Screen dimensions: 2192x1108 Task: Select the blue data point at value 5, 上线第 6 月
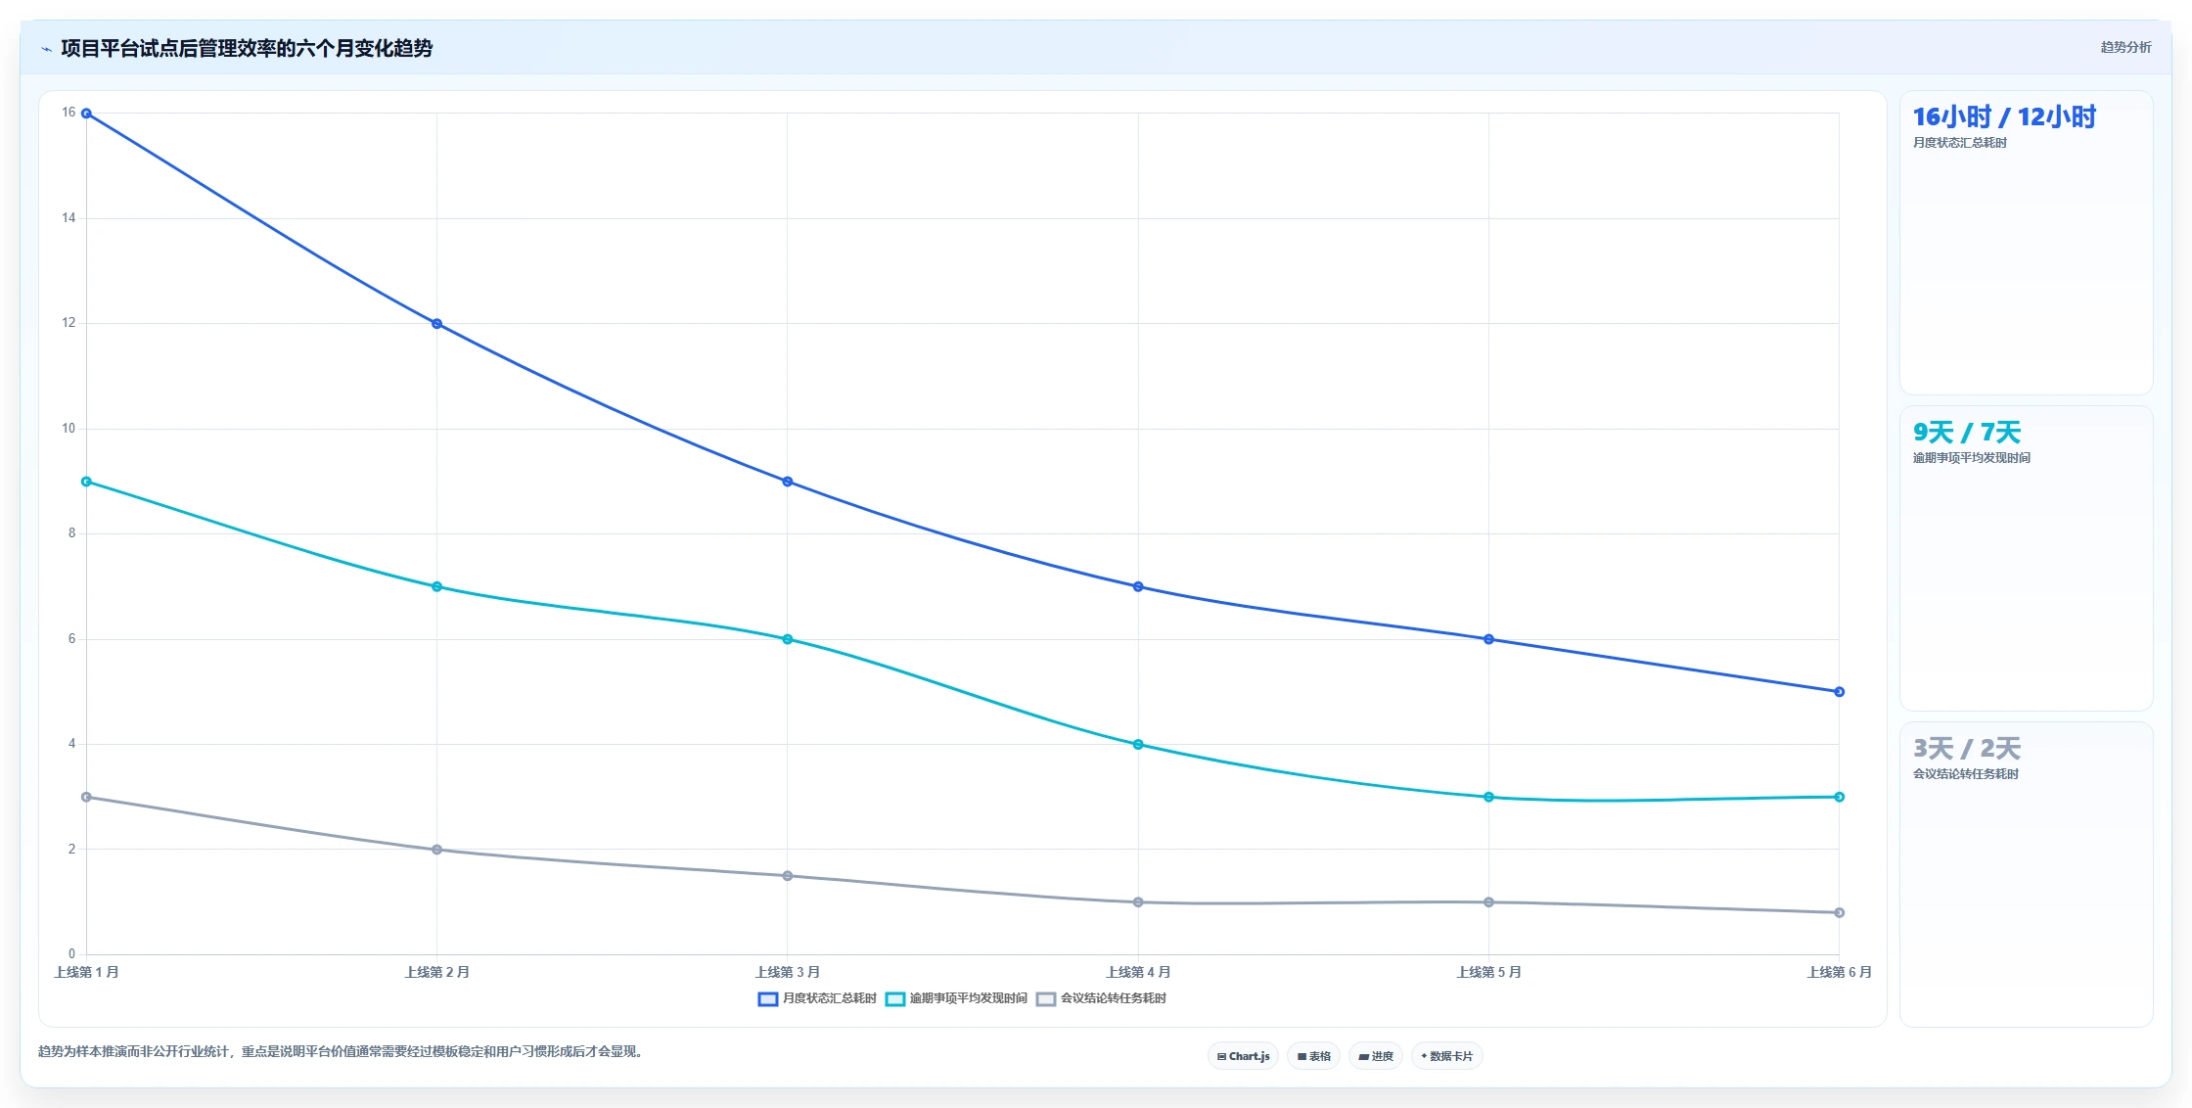click(x=1839, y=692)
